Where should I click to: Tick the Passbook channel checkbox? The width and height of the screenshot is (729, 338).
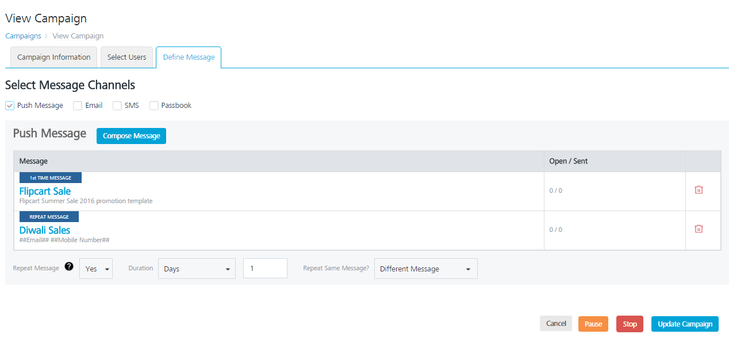[154, 106]
